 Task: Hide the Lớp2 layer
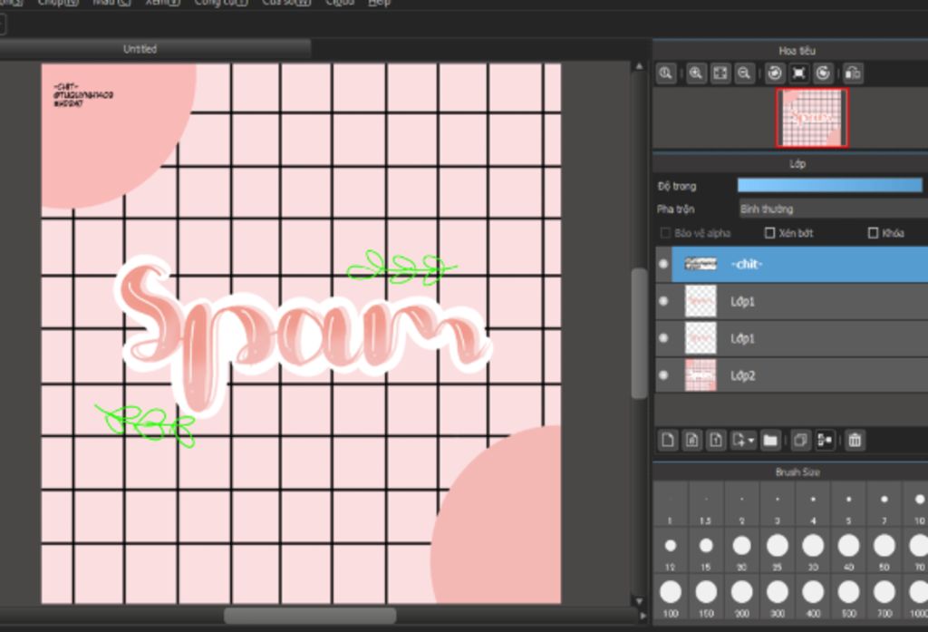point(663,374)
